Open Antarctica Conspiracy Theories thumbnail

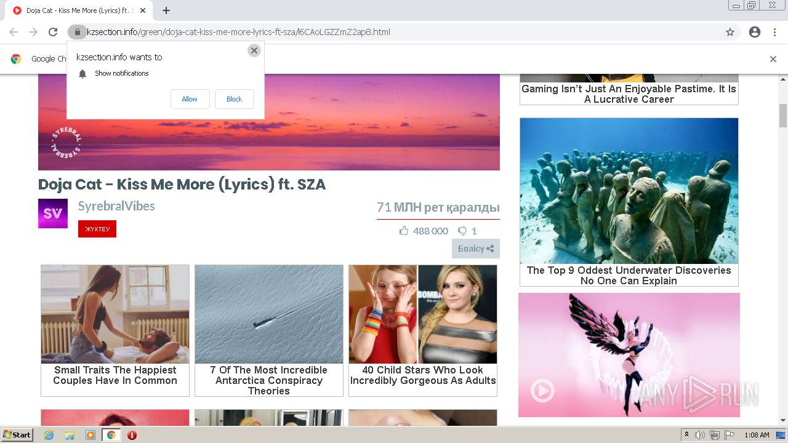(x=269, y=314)
